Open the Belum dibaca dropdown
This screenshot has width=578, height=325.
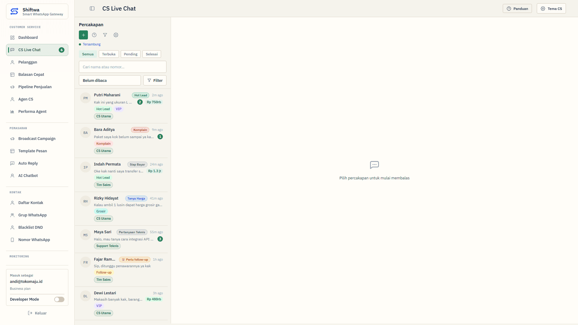pyautogui.click(x=110, y=80)
